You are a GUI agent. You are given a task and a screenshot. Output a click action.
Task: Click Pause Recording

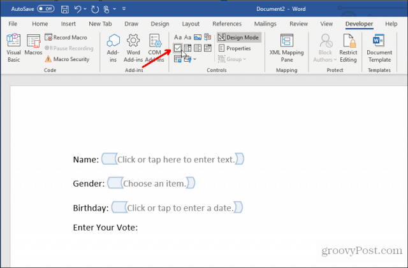[x=69, y=48]
